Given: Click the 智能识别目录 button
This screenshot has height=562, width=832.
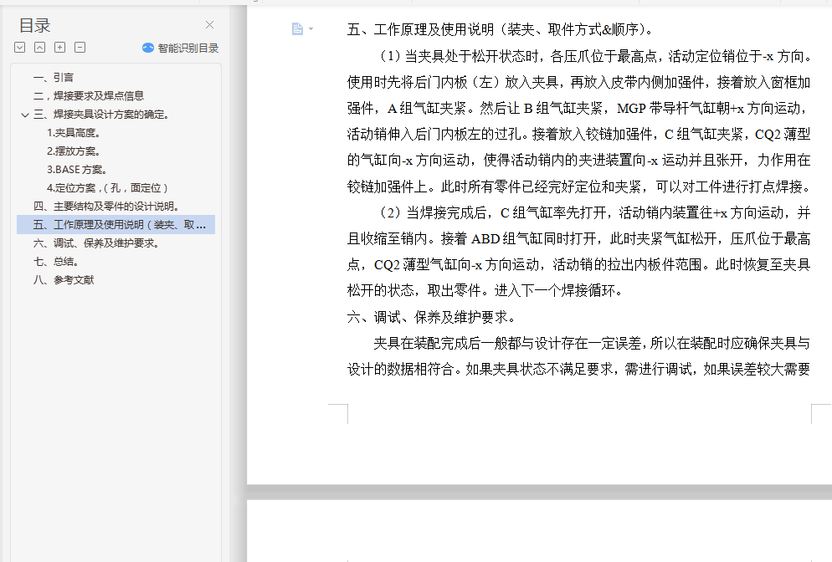Looking at the screenshot, I should (181, 49).
